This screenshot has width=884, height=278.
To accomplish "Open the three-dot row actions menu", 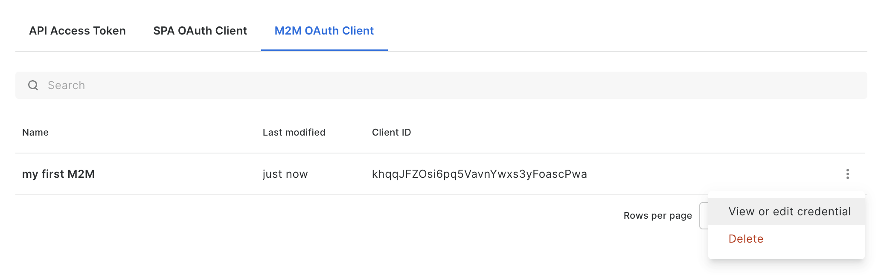I will click(847, 174).
